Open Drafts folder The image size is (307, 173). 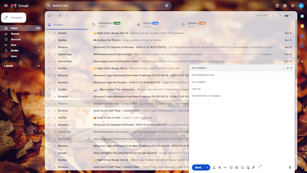[x=14, y=51]
